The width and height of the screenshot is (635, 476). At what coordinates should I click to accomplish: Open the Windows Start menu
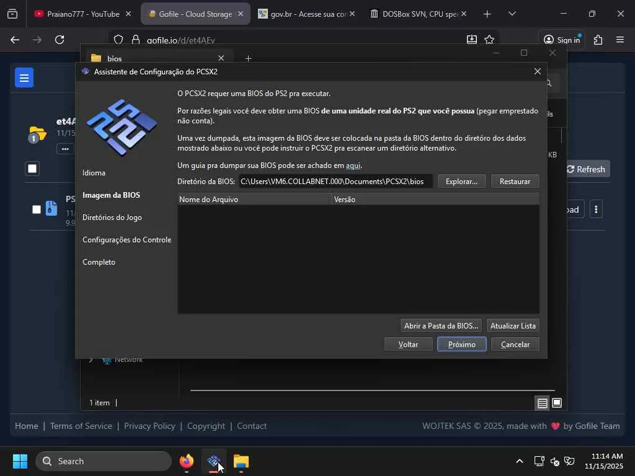pyautogui.click(x=20, y=461)
